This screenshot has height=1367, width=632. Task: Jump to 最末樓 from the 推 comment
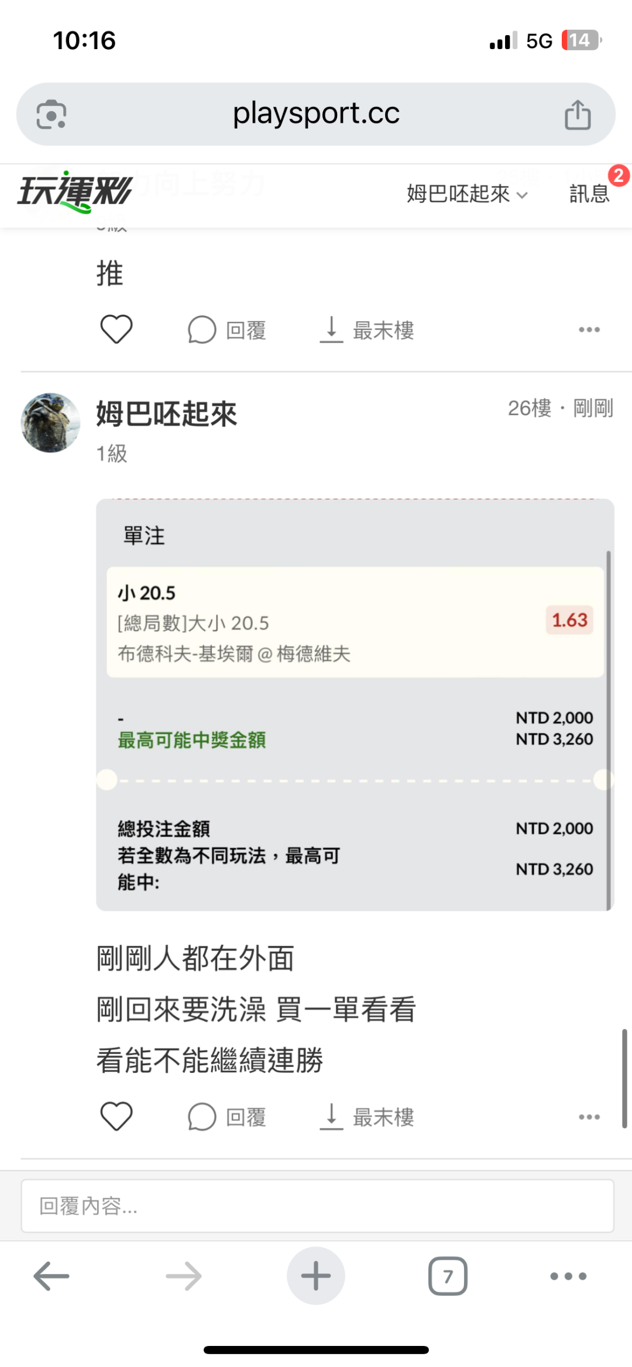(x=367, y=330)
